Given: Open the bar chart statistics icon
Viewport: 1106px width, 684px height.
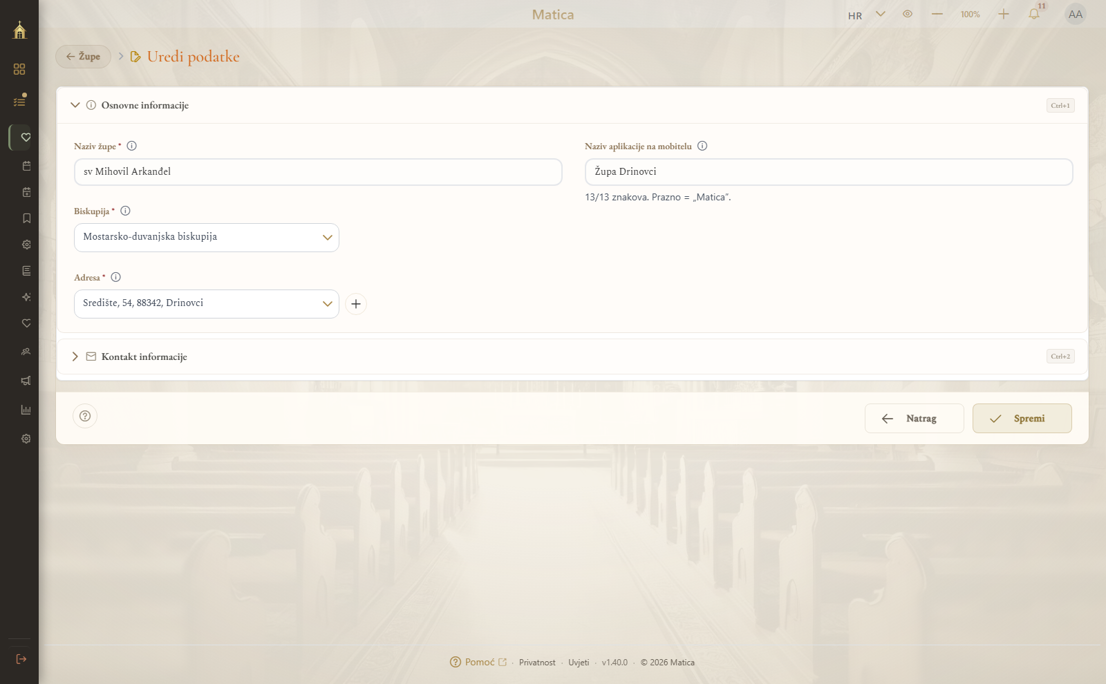Looking at the screenshot, I should (26, 410).
